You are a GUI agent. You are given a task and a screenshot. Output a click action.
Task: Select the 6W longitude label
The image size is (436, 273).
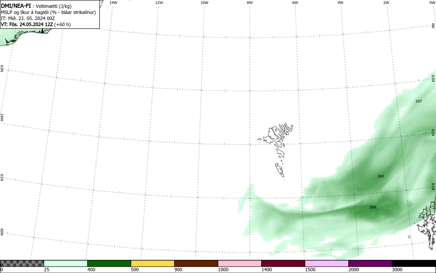click(295, 3)
